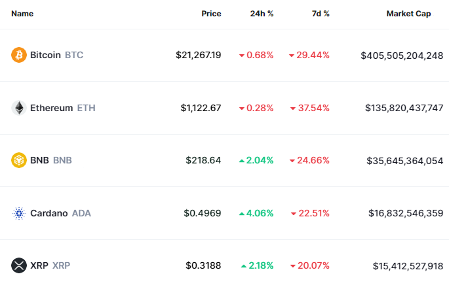Click the XRP black logo icon
The height and width of the screenshot is (287, 449).
(x=19, y=265)
